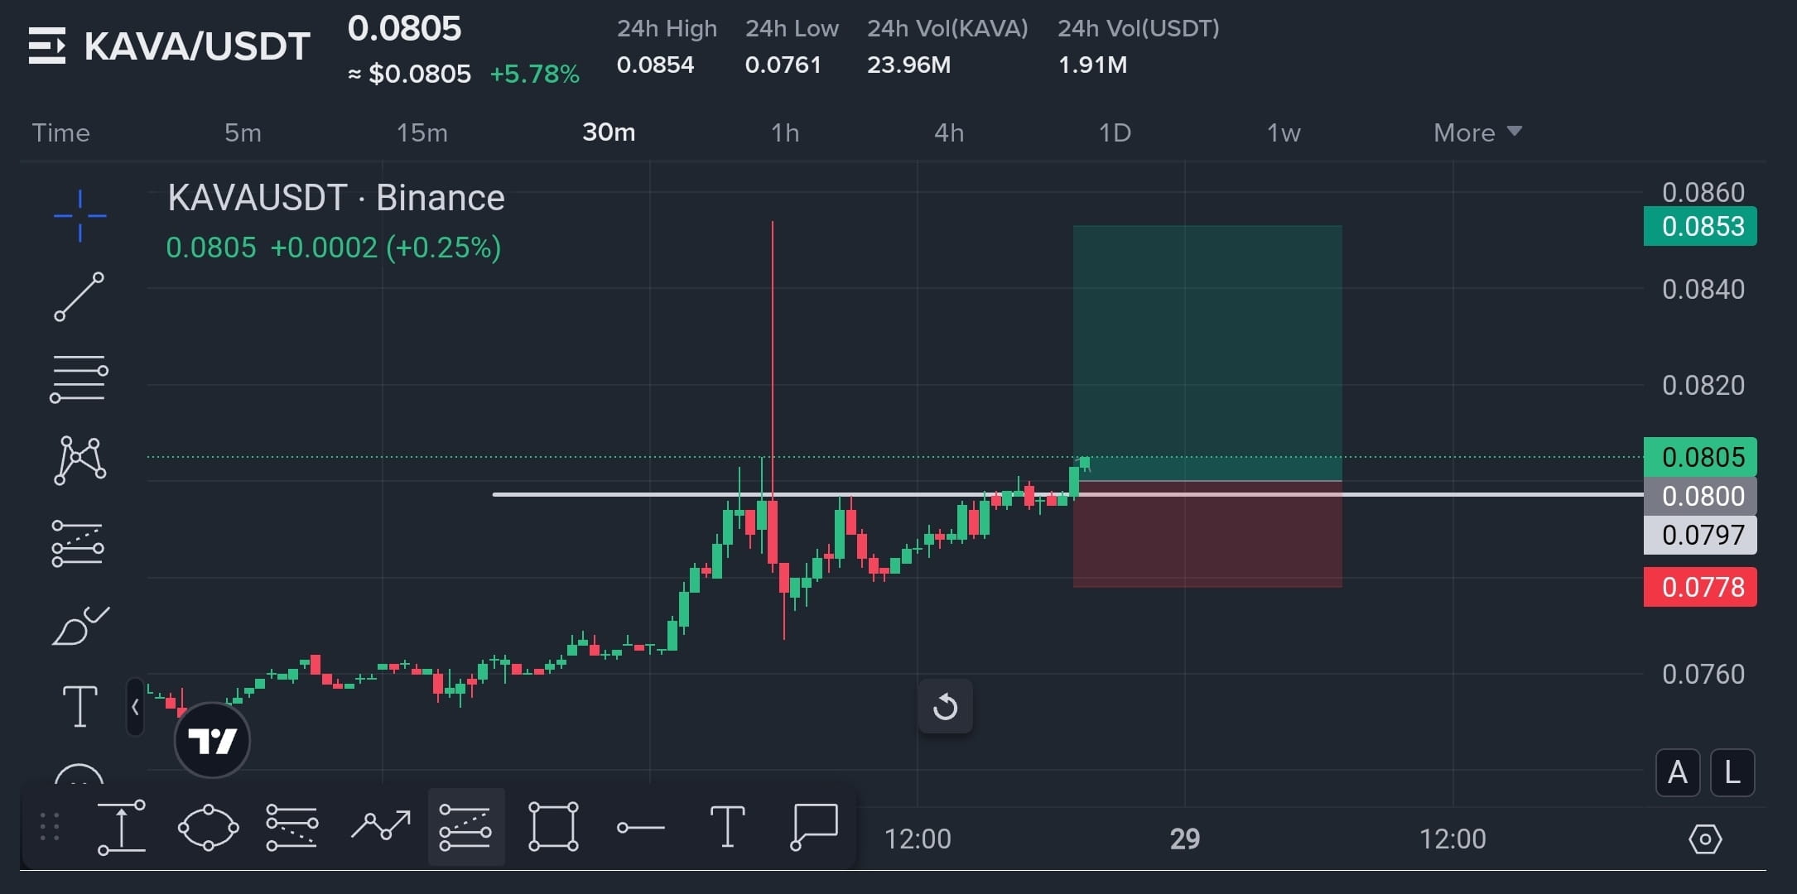Screen dimensions: 1797x894
Task: Open the Fibonacci retracement tool
Action: 79,379
